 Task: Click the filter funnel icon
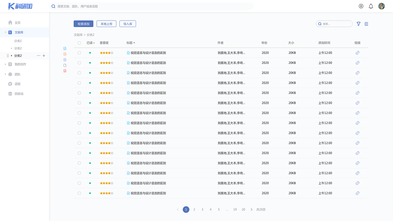pos(358,24)
